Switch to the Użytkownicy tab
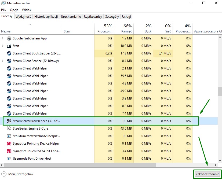 [x=93, y=17]
